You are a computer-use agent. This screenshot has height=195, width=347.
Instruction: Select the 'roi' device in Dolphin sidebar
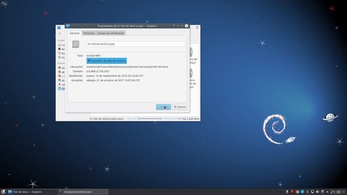coord(61,84)
